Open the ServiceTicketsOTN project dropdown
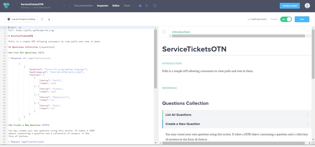 (x=64, y=6)
